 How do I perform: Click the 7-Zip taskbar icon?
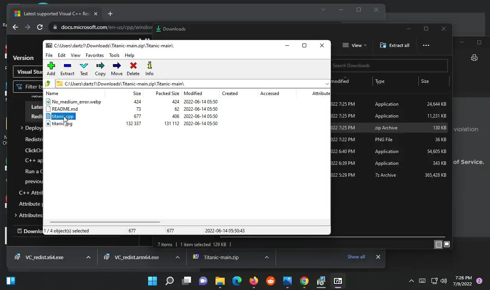[338, 281]
